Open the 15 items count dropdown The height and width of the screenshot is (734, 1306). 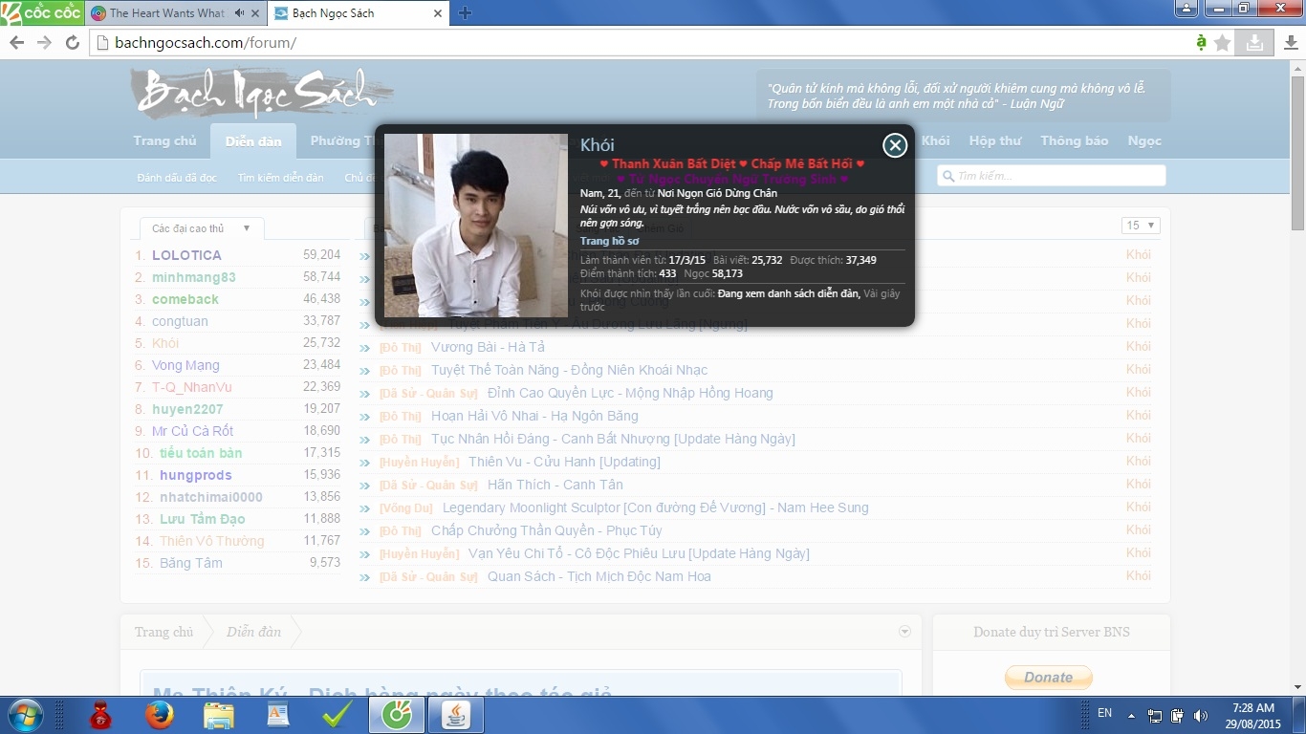pos(1140,226)
